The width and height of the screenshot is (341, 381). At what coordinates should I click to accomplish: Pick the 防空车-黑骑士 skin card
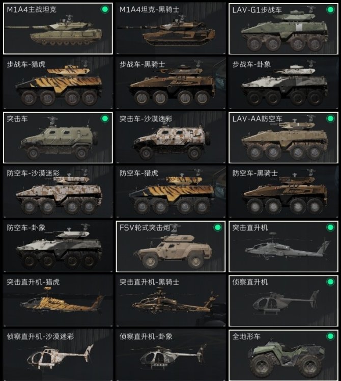[x=283, y=192]
